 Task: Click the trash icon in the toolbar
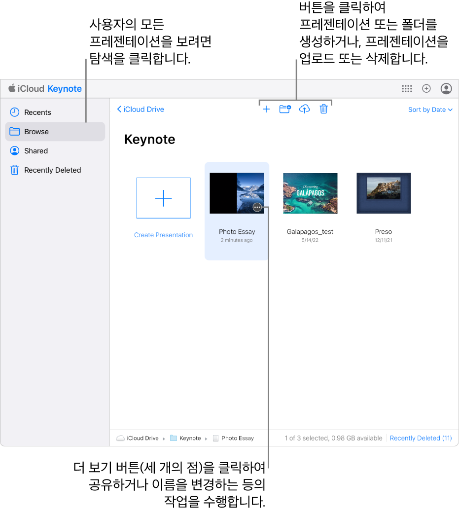[323, 109]
